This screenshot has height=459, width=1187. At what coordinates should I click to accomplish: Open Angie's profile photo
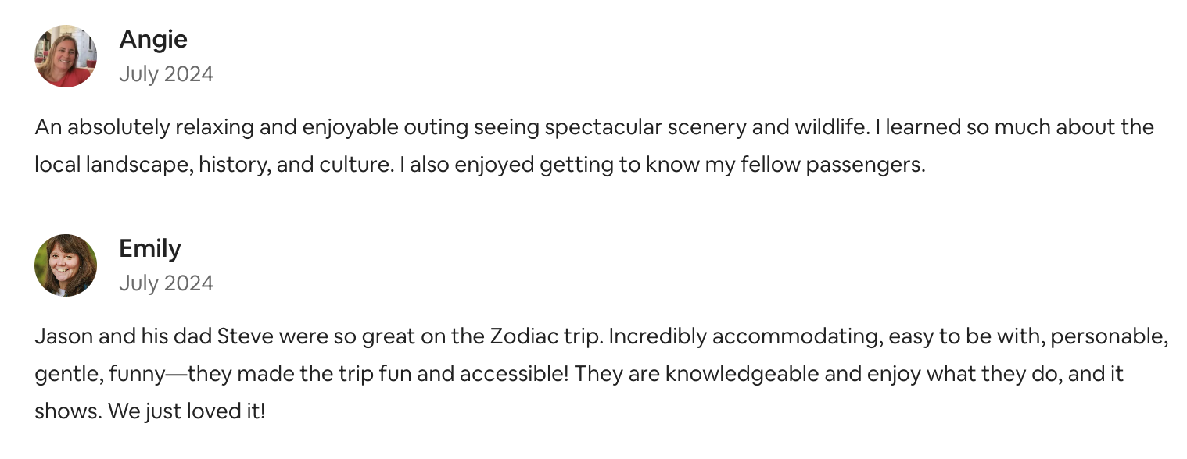coord(66,56)
